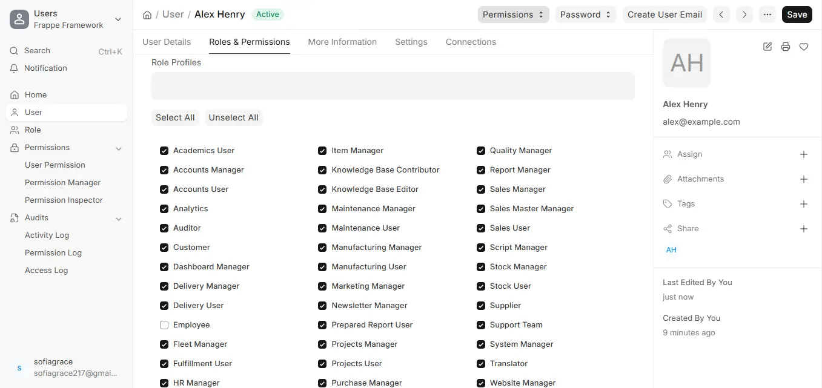The image size is (822, 388).
Task: Click the Audits sidebar icon
Action: 15,218
